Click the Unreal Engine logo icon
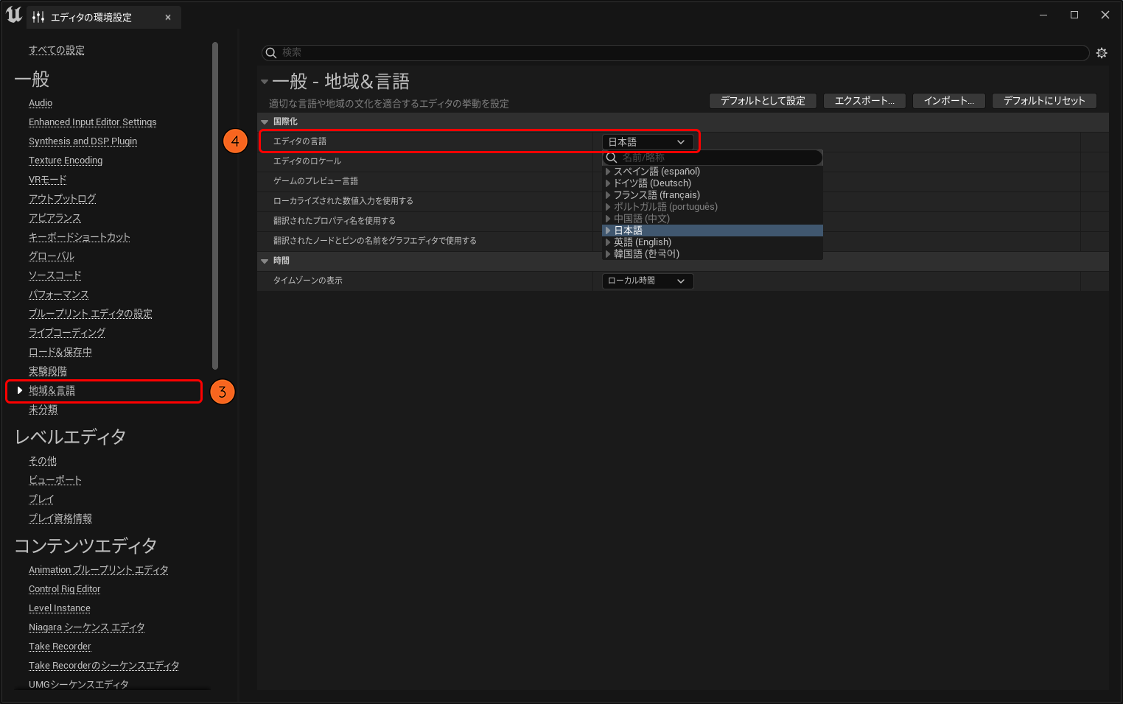 coord(14,15)
